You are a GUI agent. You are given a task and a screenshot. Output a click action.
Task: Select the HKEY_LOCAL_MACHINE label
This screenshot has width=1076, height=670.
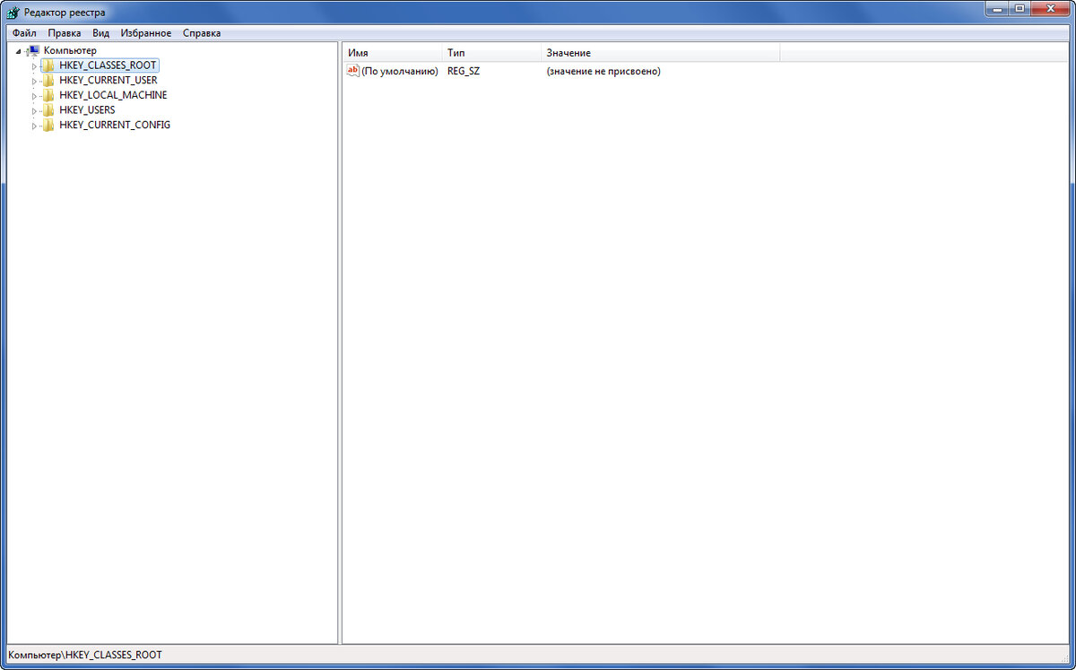tap(113, 95)
